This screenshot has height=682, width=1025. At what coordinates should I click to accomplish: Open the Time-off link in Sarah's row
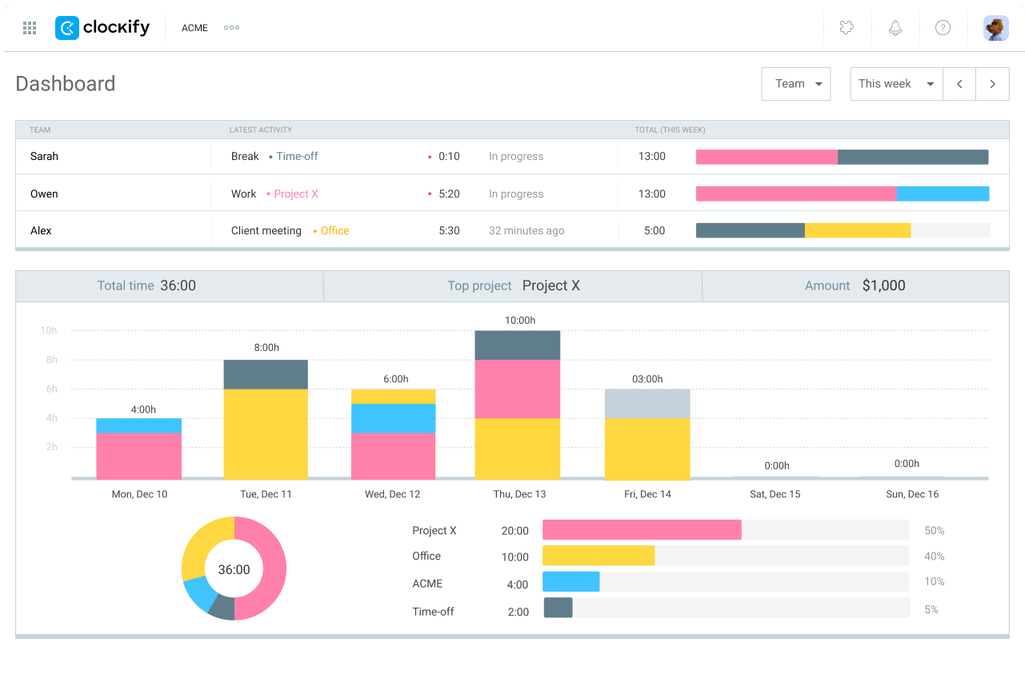[297, 157]
